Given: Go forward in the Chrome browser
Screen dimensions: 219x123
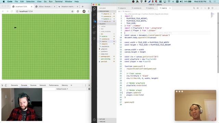Looking at the screenshot, I should point(7,11).
